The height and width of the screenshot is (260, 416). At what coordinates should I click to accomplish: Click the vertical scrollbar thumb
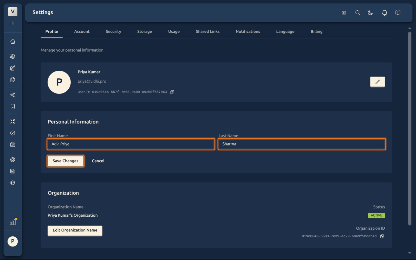tap(410, 129)
